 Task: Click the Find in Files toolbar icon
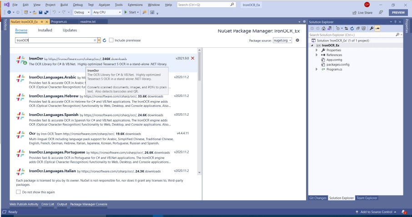pos(144,12)
